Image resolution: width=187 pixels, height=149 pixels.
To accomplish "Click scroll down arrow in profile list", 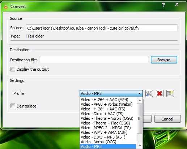I will [x=140, y=146].
